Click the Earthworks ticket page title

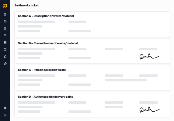(26, 5)
